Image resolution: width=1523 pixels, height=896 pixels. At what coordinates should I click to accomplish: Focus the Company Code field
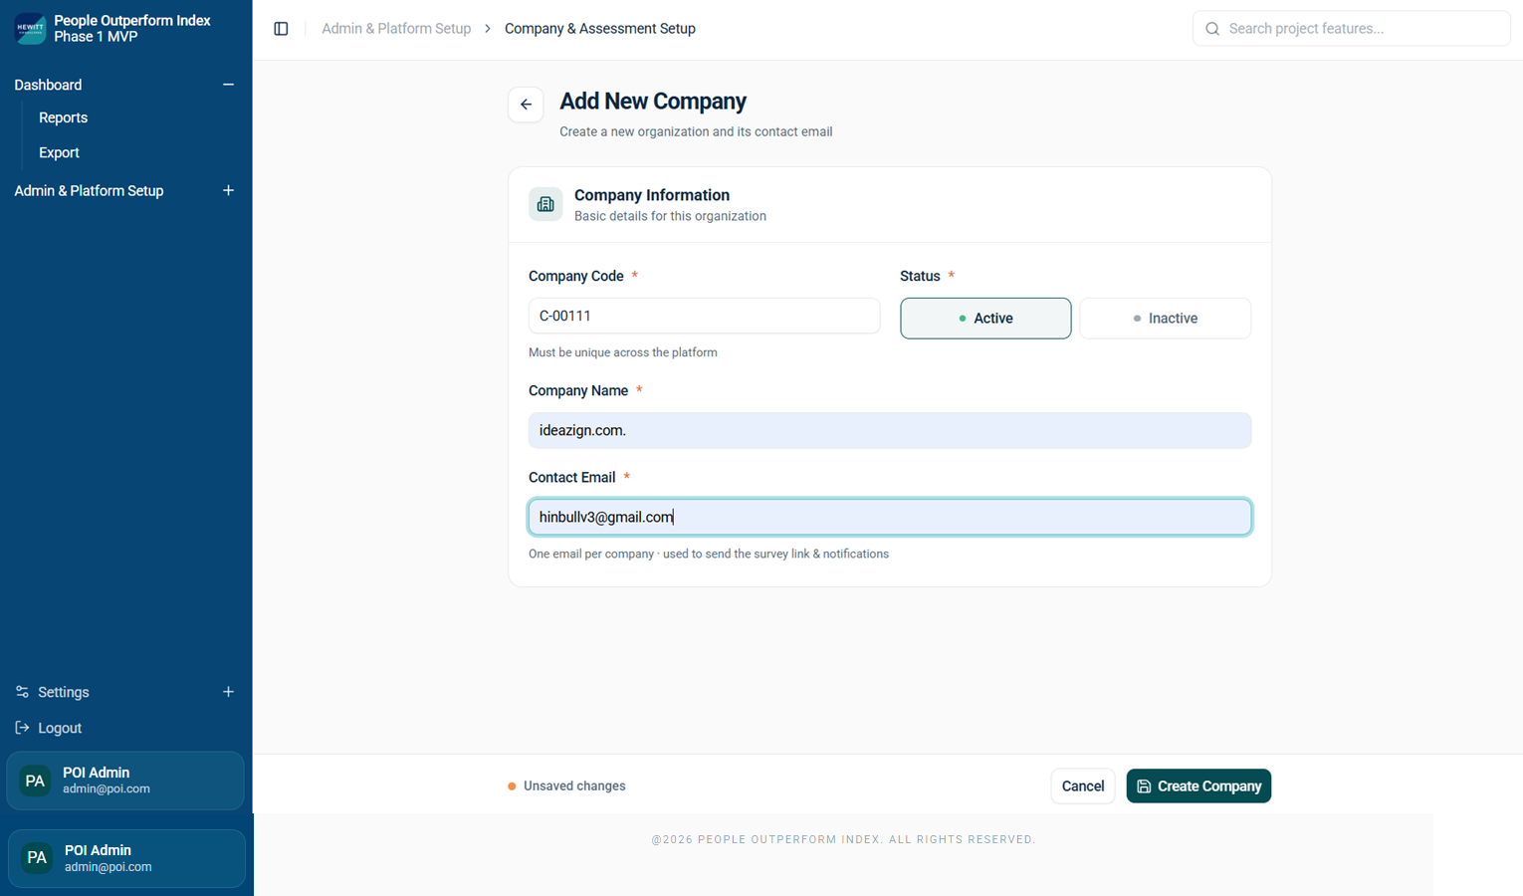coord(704,316)
